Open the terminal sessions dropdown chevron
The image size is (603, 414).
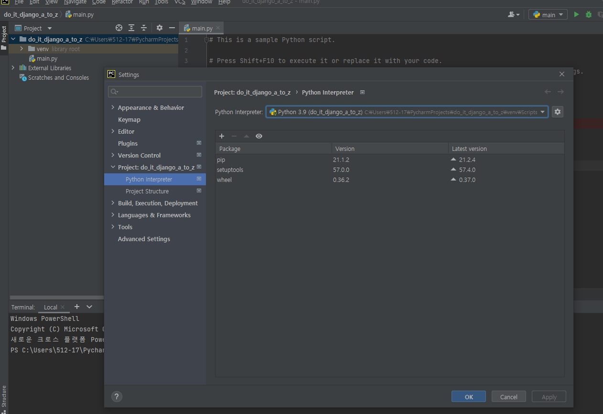point(89,307)
